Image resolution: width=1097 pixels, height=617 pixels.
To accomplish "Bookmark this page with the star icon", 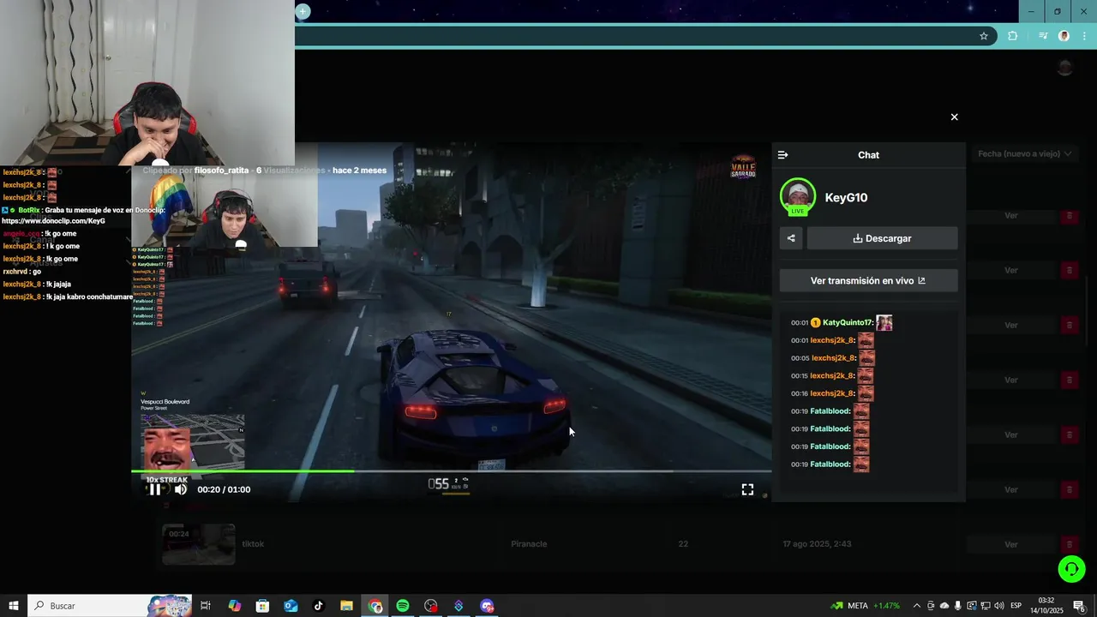I will click(984, 36).
